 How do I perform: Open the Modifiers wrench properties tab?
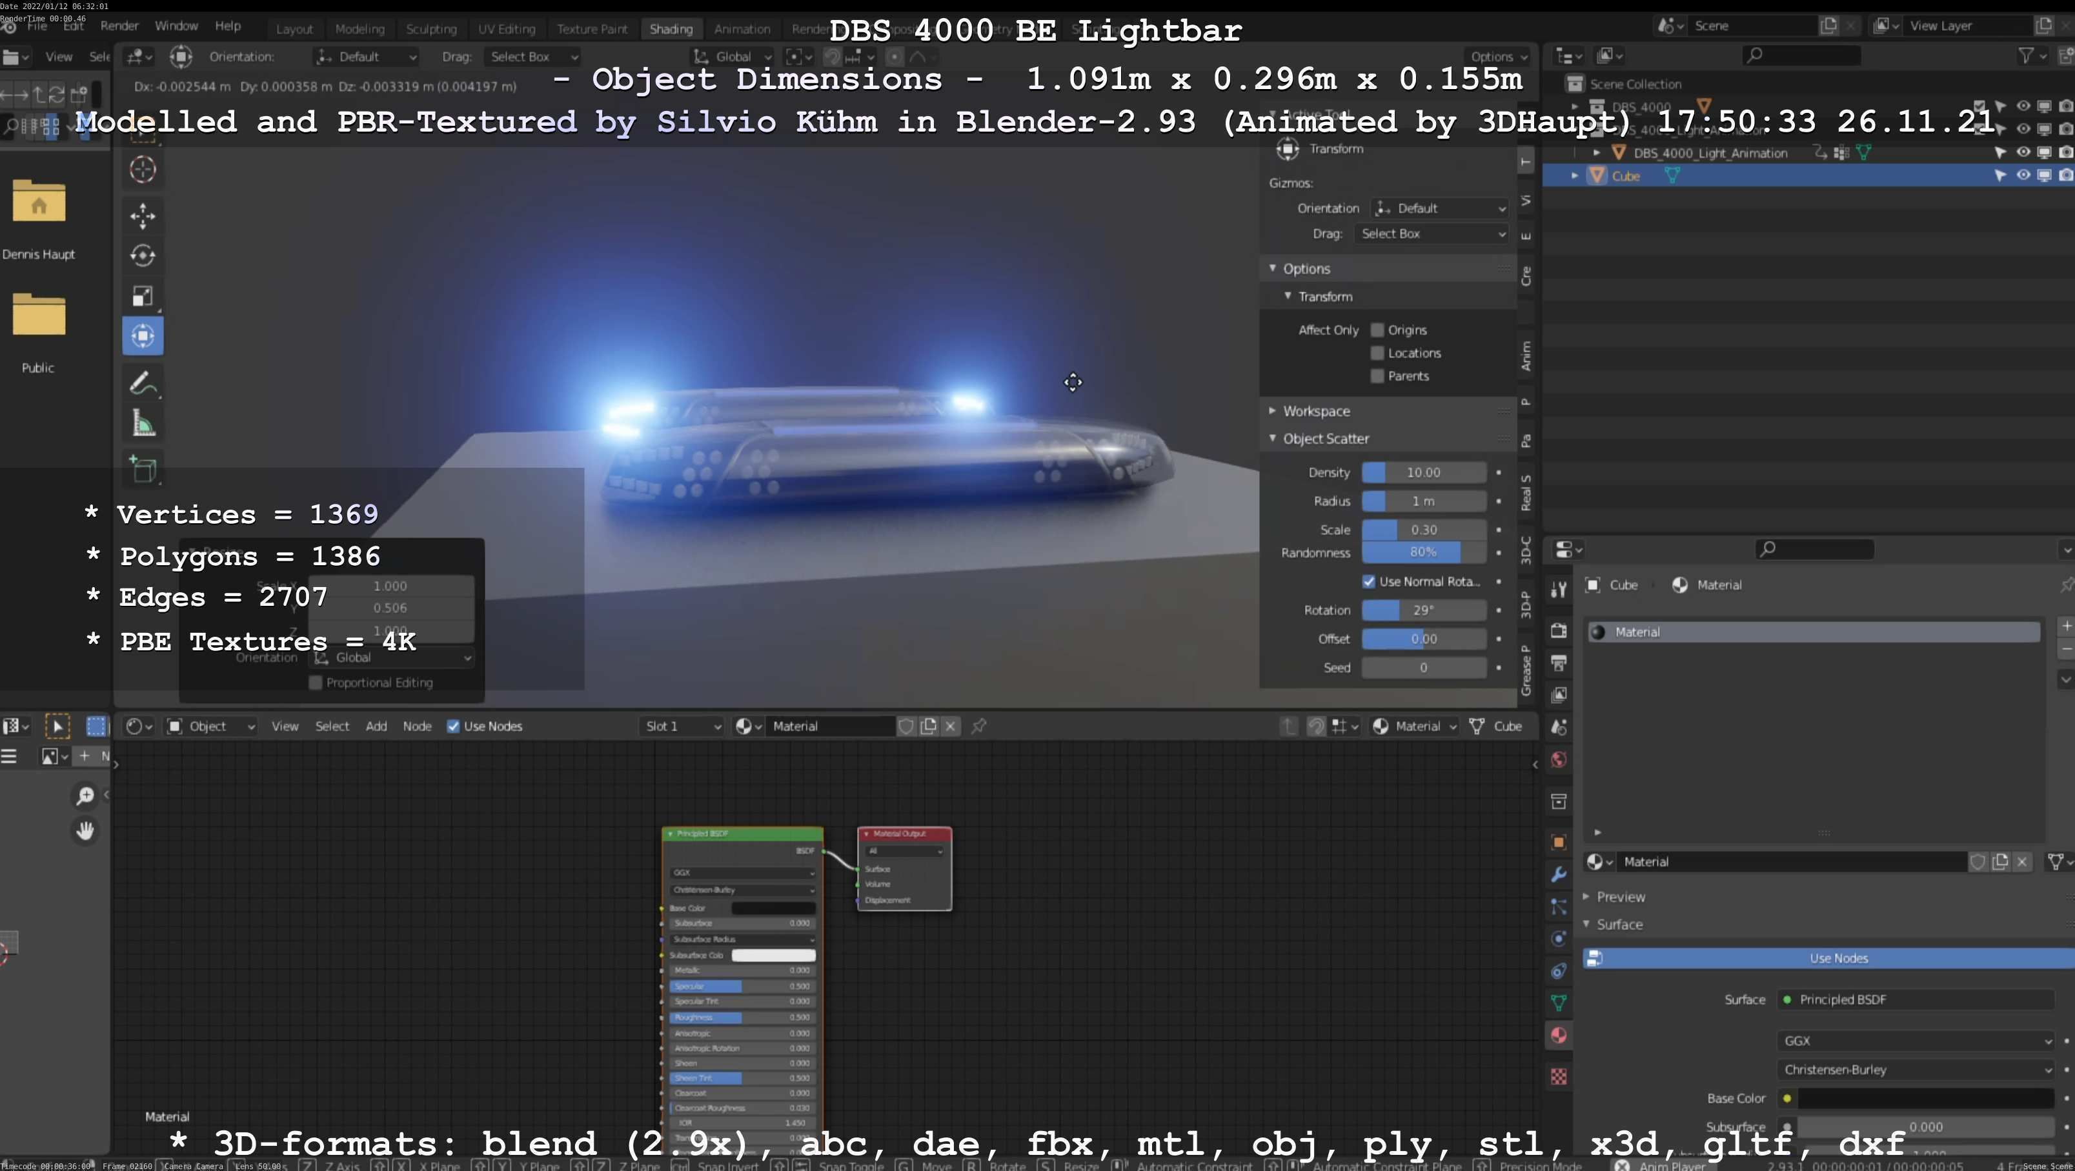(1559, 875)
